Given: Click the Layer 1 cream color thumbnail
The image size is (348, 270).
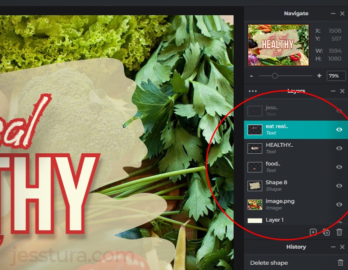Looking at the screenshot, I should tap(255, 220).
